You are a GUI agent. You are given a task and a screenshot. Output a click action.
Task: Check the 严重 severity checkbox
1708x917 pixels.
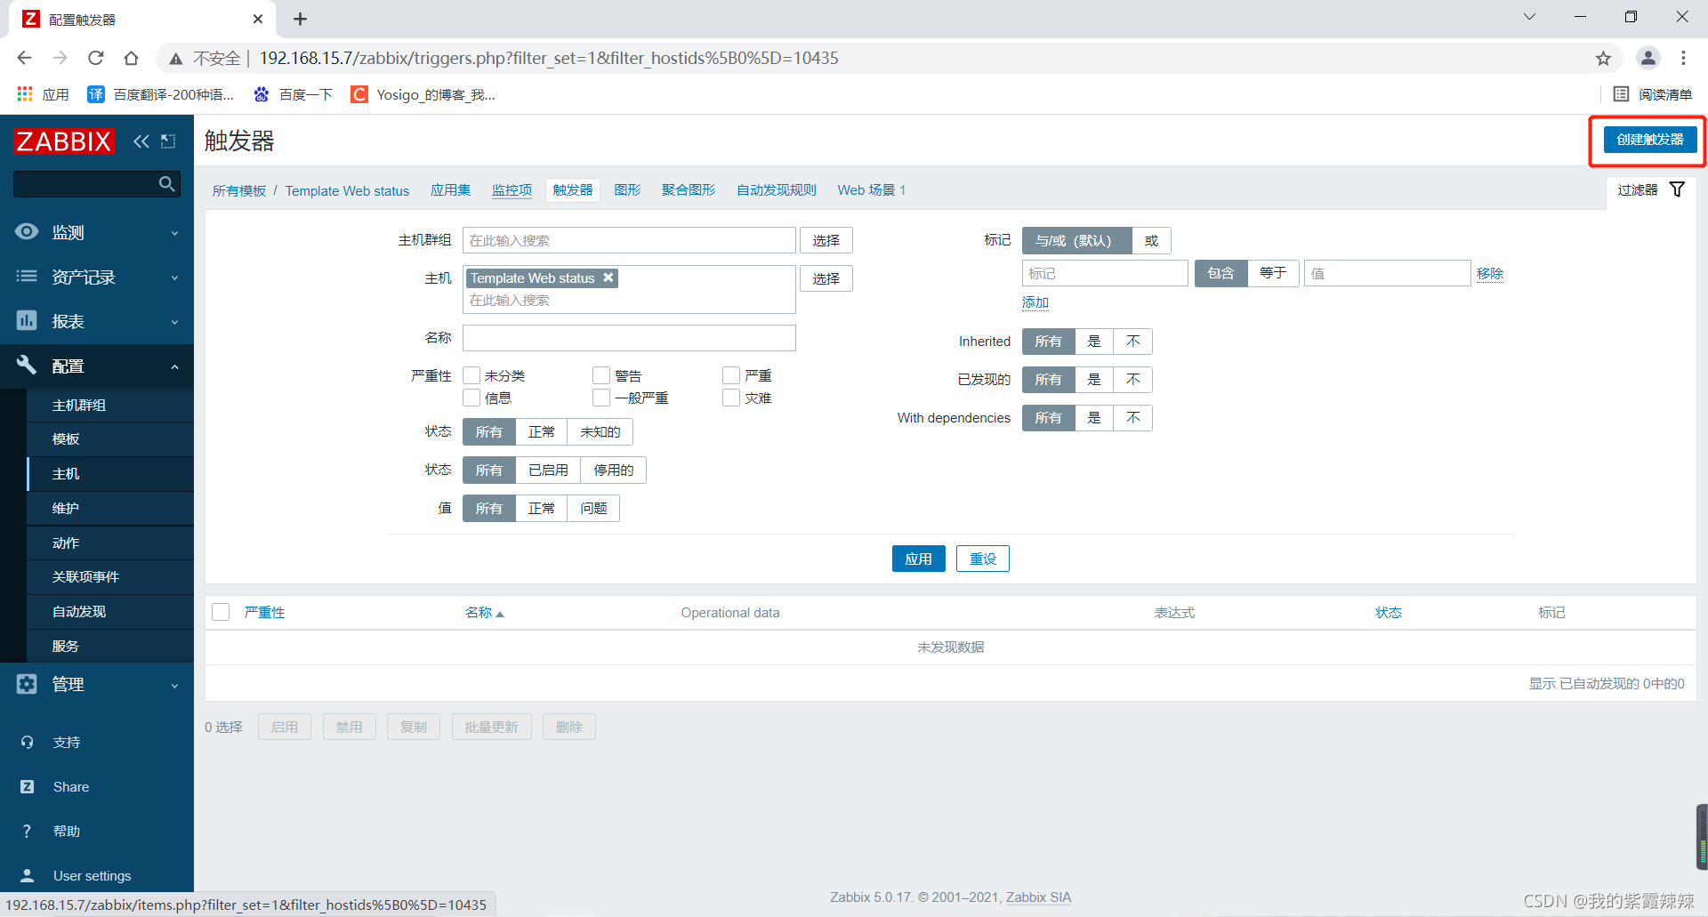[732, 375]
